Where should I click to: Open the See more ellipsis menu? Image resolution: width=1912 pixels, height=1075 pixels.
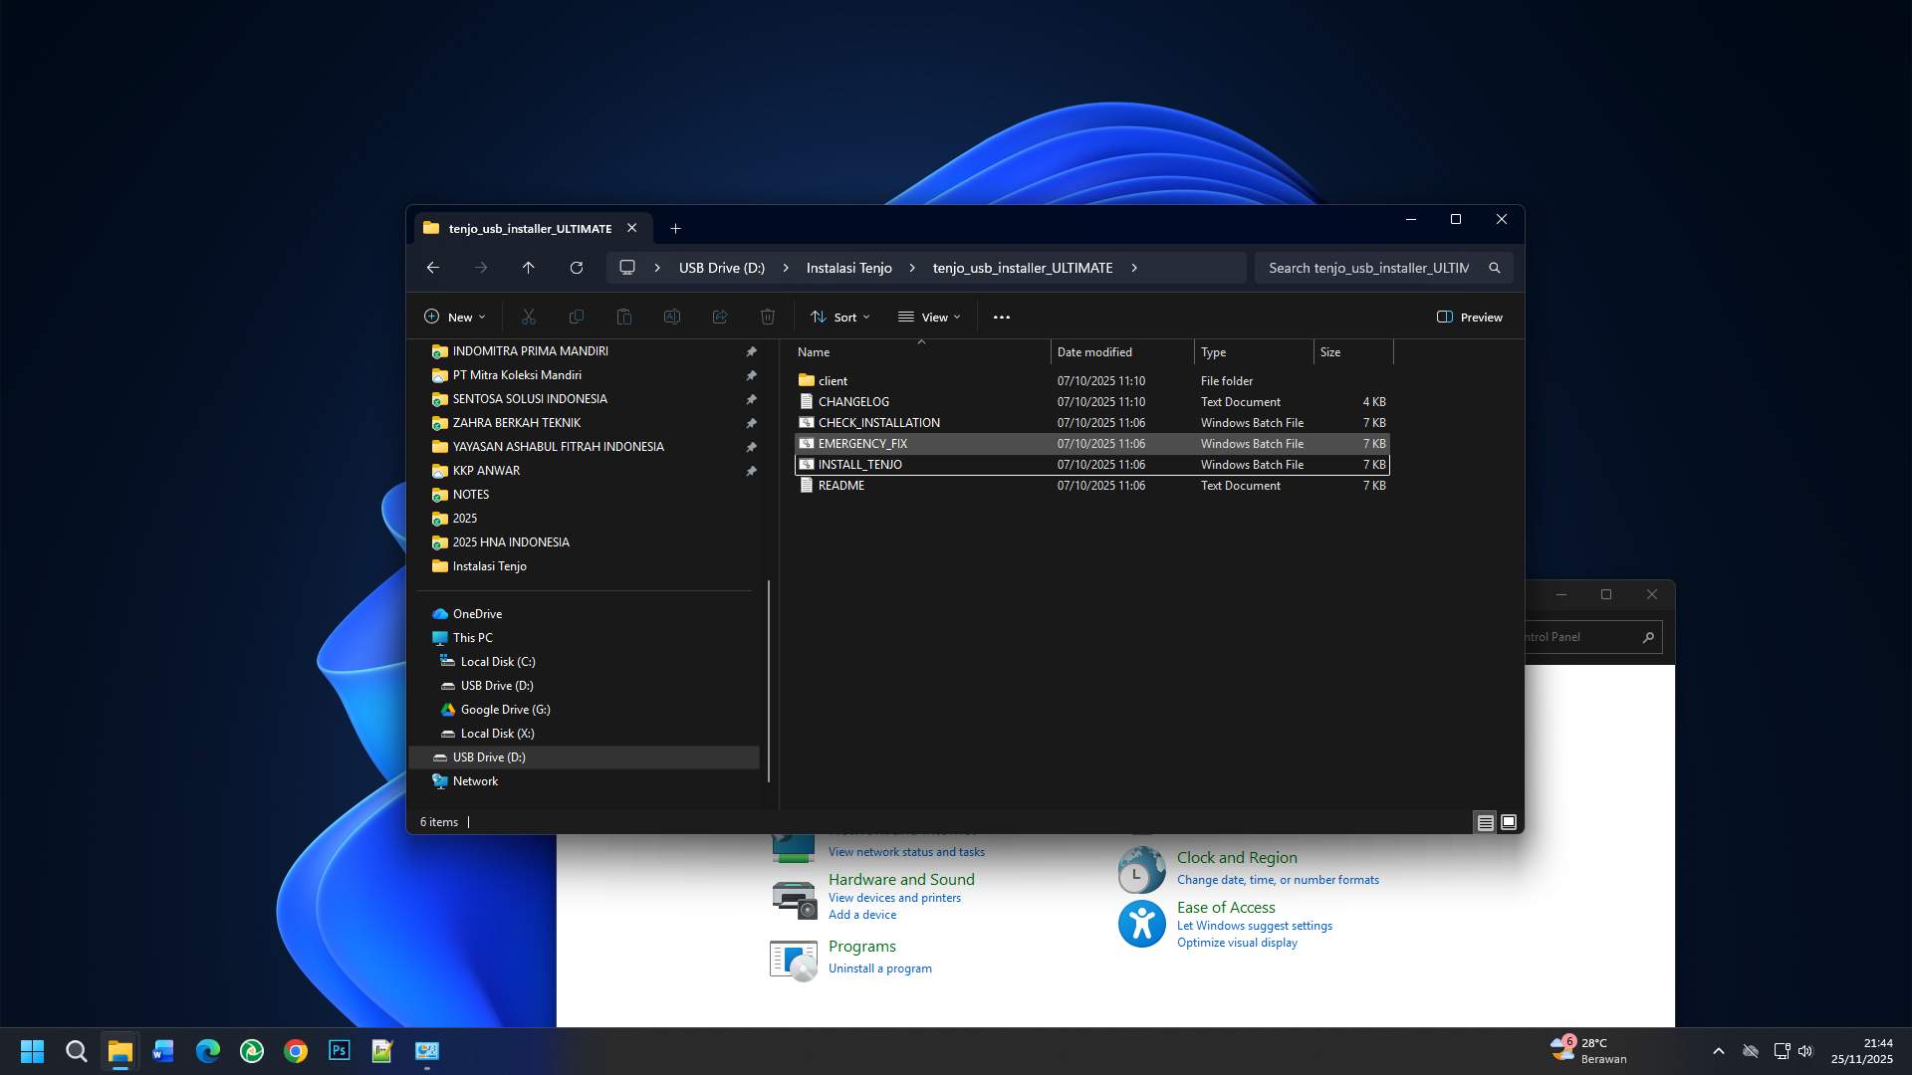pyautogui.click(x=1002, y=317)
